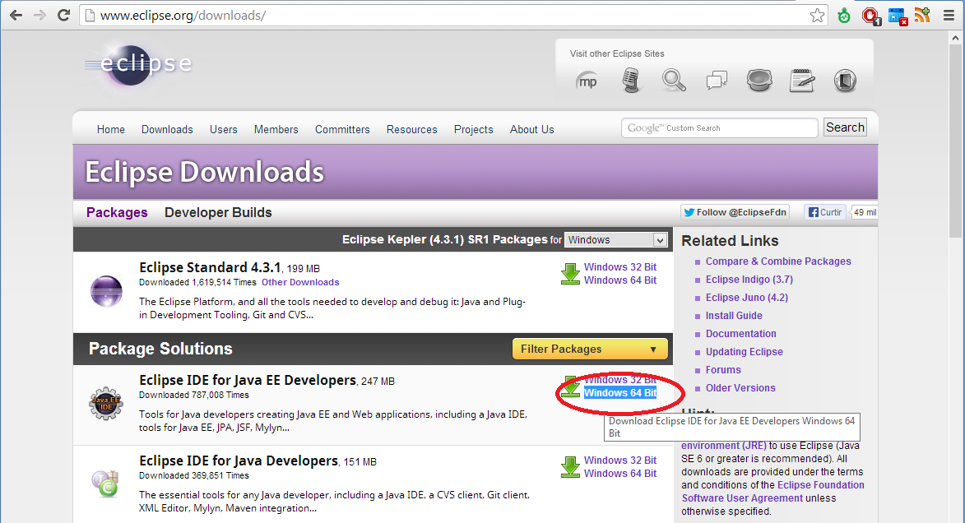This screenshot has width=965, height=523.
Task: Click the page vertical scrollbar thumb
Action: coord(955,141)
